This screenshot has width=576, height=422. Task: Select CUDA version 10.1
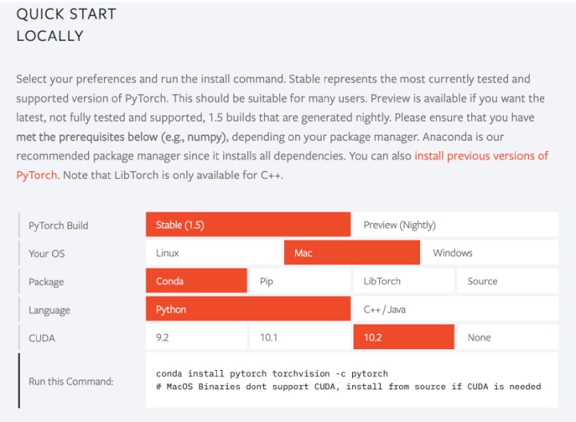click(300, 337)
